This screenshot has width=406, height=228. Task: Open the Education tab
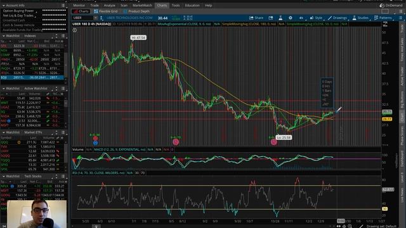coord(192,6)
